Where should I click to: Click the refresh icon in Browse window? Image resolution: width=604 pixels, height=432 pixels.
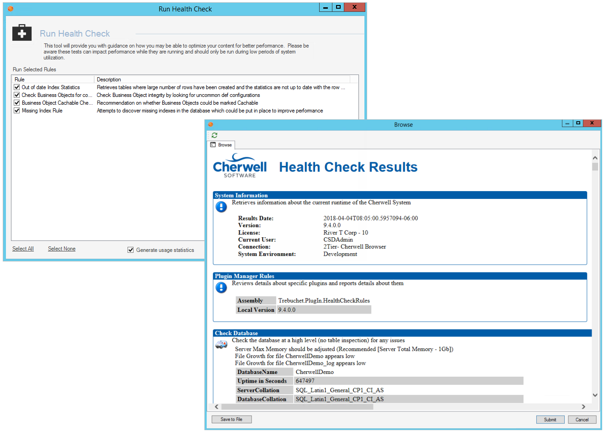click(214, 135)
